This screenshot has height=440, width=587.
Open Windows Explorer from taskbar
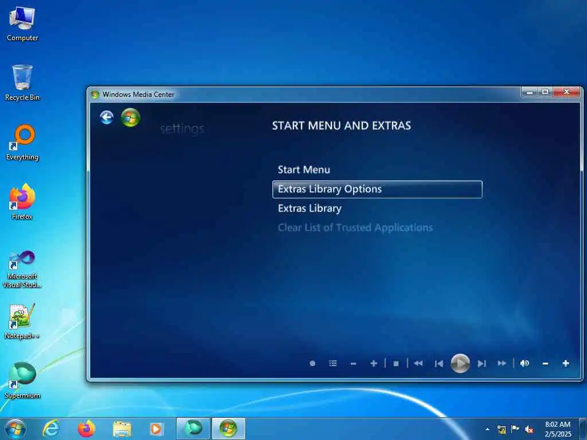[122, 429]
